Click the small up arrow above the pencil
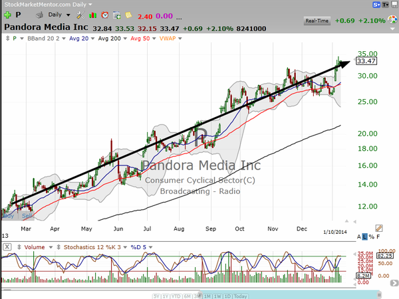This screenshot has width=399, height=299. (346, 221)
